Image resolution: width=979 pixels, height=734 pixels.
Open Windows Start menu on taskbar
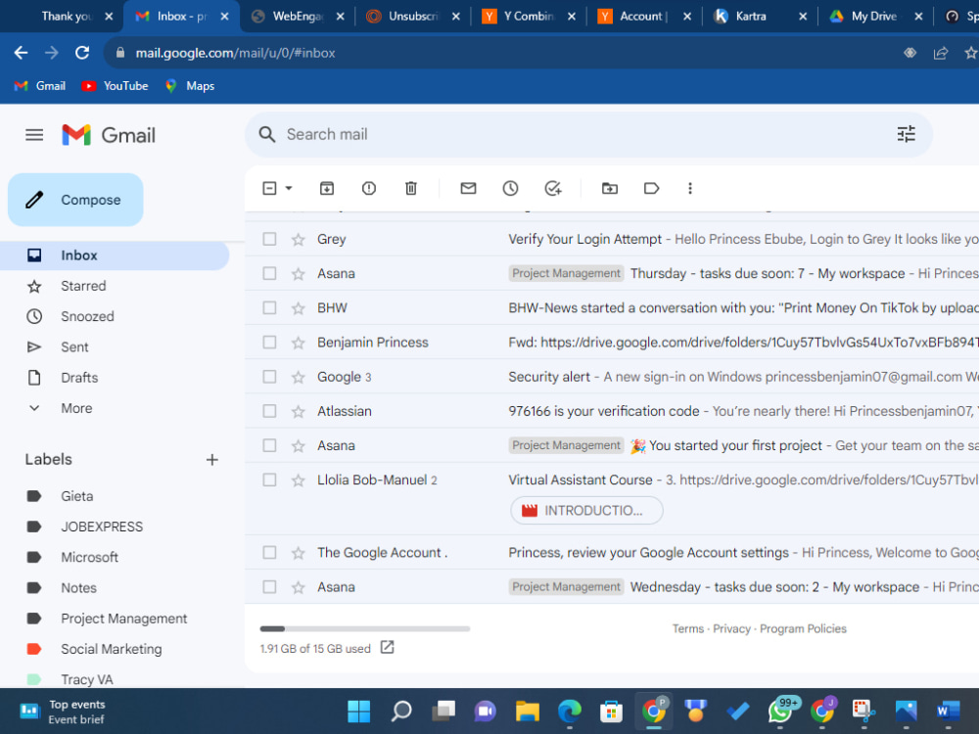tap(359, 711)
